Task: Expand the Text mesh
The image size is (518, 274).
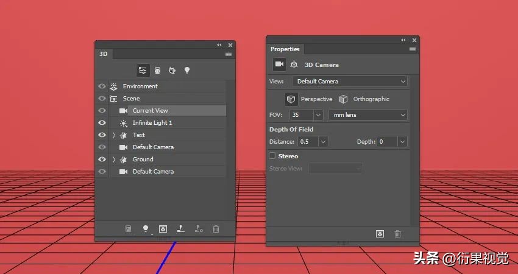Action: point(114,135)
